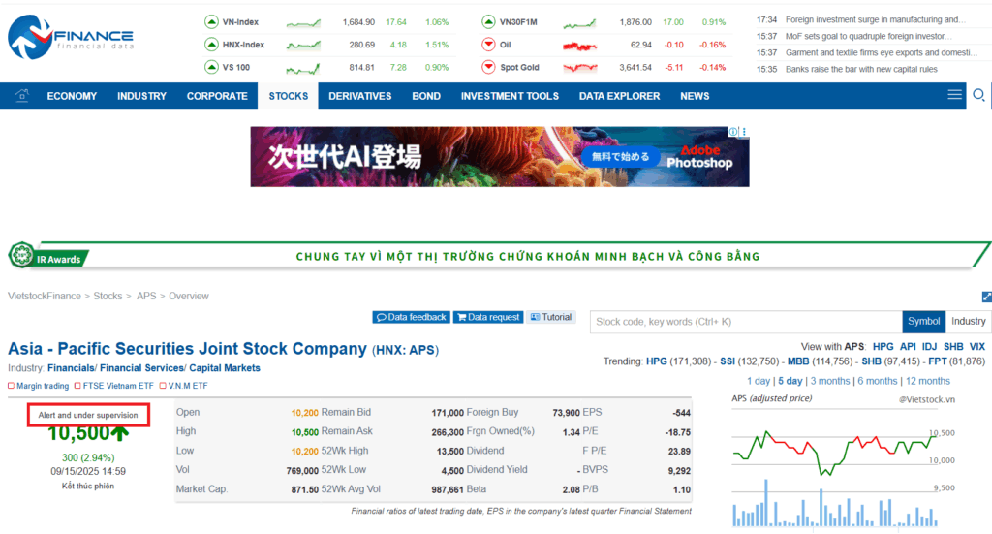This screenshot has height=534, width=992.
Task: Click the Finance logo
Action: coord(71,38)
